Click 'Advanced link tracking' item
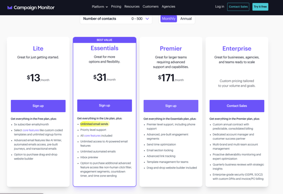The width and height of the screenshot is (283, 194). pos(161,156)
